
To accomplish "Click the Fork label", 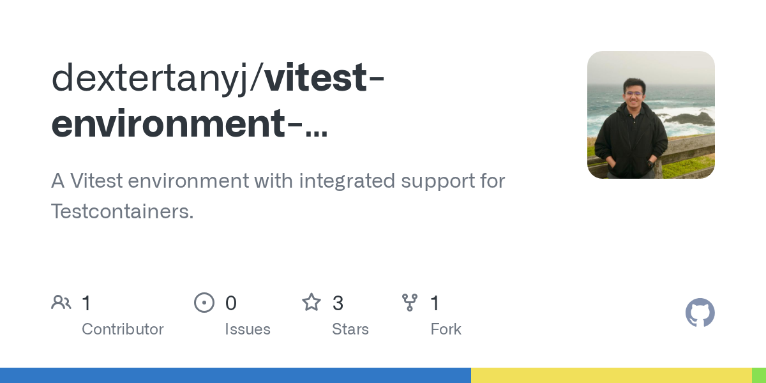I will 446,329.
